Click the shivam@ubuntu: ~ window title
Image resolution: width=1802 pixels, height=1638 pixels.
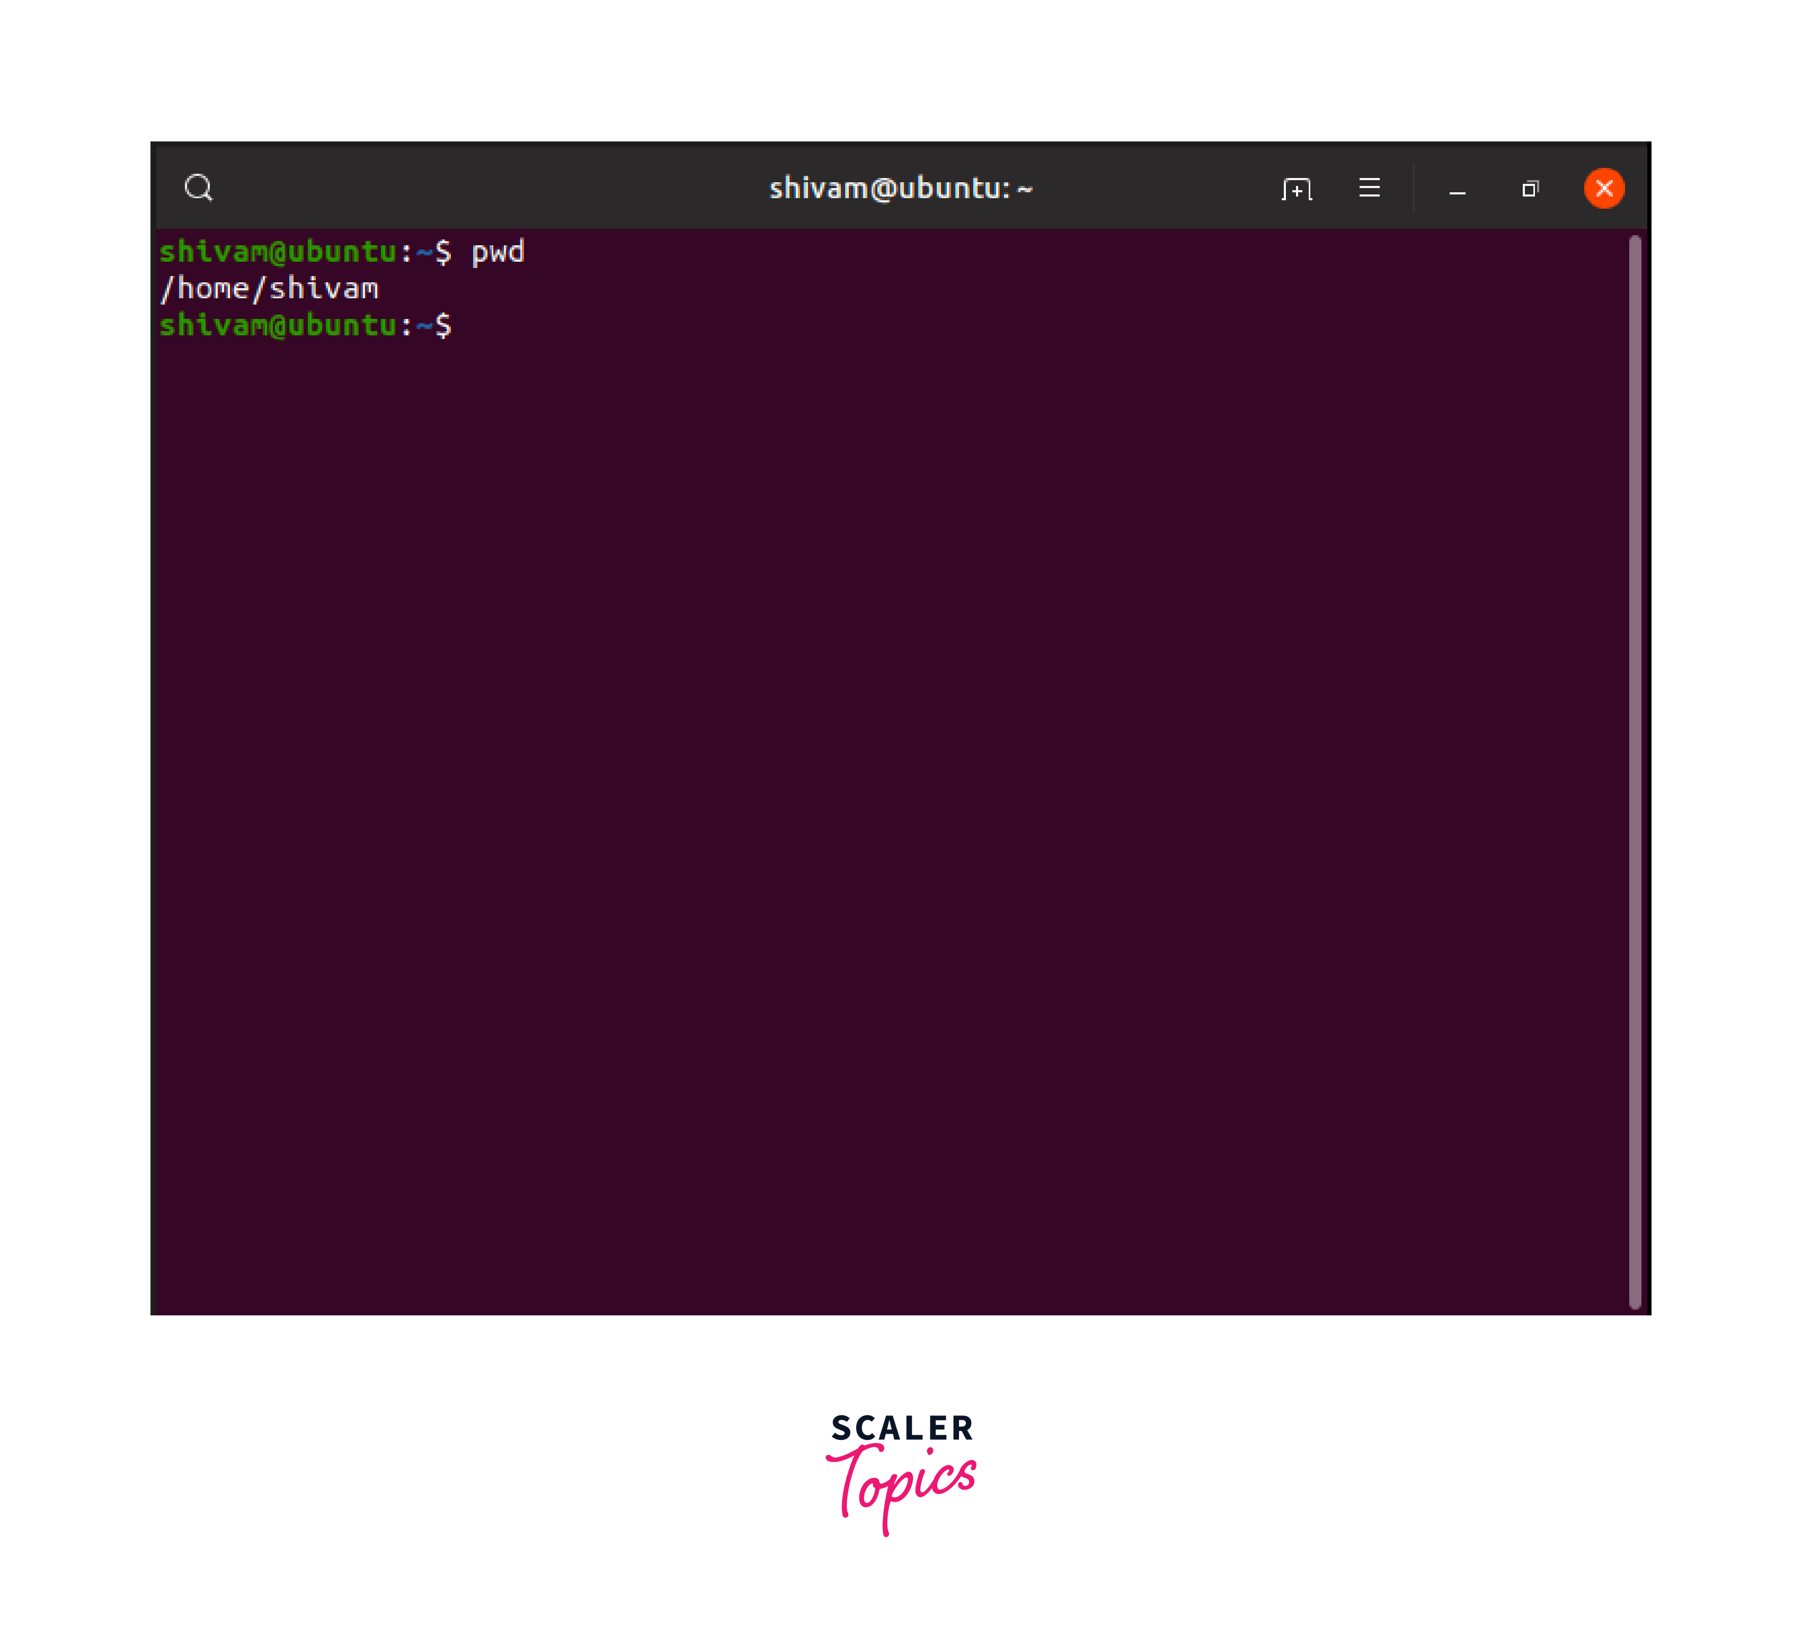click(900, 189)
